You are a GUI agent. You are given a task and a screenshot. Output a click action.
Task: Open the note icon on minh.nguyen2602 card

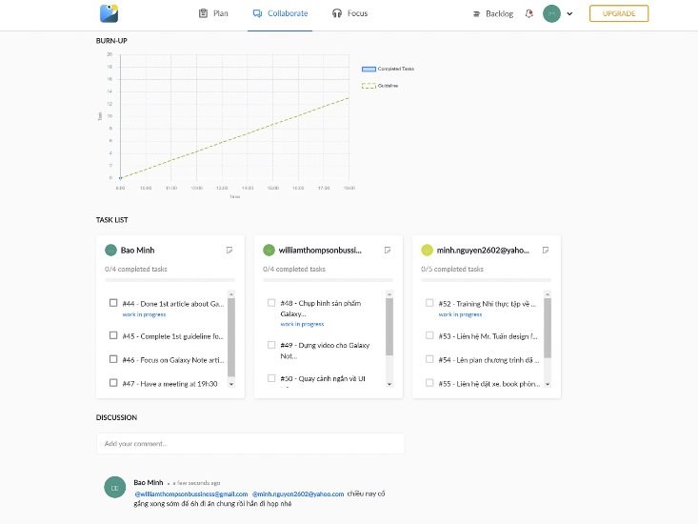coord(545,250)
